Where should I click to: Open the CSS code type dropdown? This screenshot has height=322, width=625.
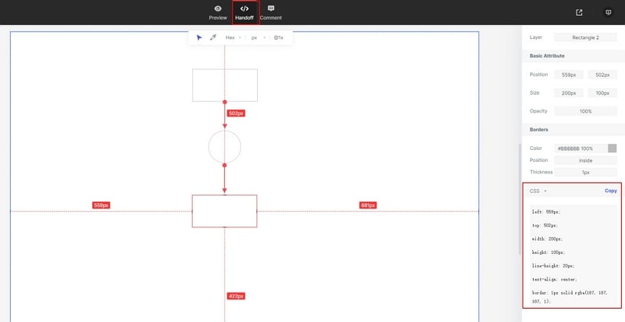point(538,191)
